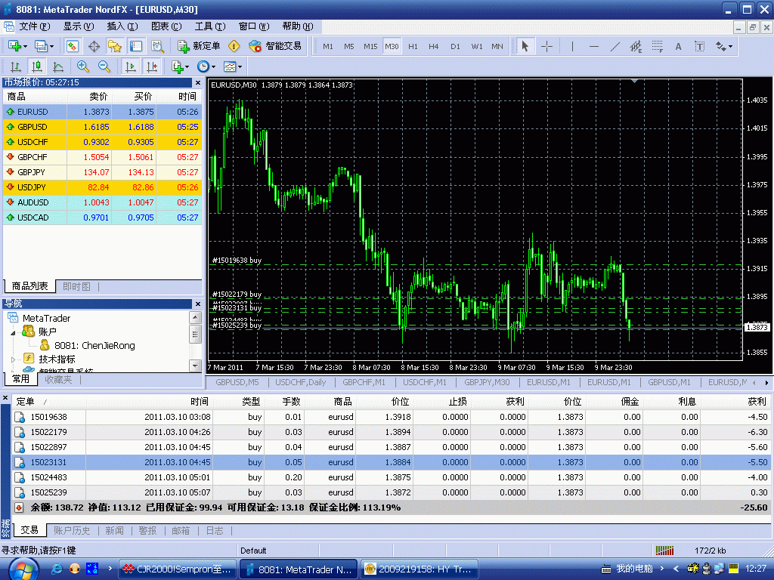774x580 pixels.
Task: Choose the text label 'A' tool
Action: click(678, 46)
